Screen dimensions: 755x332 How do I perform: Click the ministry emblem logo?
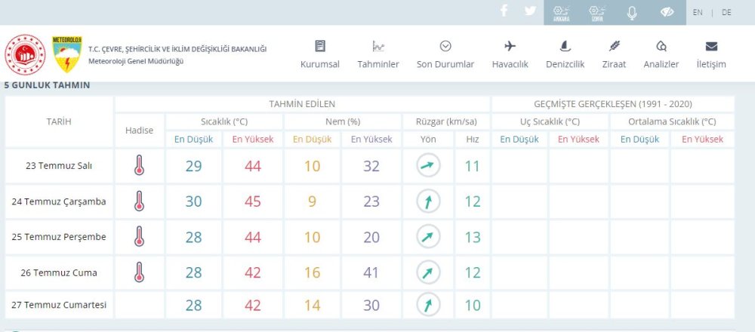click(26, 54)
